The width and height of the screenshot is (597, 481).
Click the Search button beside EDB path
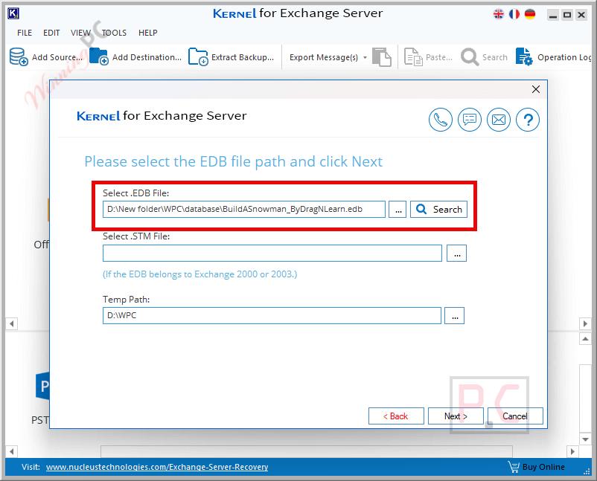[x=438, y=210]
